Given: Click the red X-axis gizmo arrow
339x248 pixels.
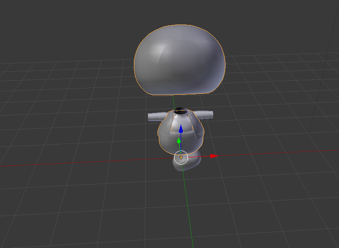Looking at the screenshot, I should [214, 156].
